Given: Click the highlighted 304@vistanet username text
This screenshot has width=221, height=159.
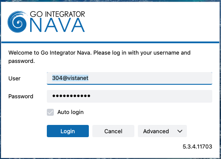Looking at the screenshot, I should [x=70, y=78].
